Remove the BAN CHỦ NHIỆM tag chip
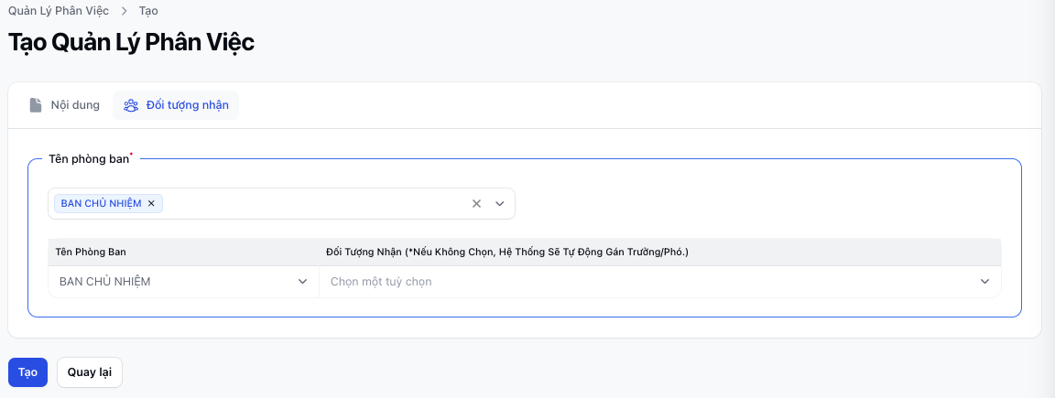This screenshot has height=398, width=1055. (151, 203)
